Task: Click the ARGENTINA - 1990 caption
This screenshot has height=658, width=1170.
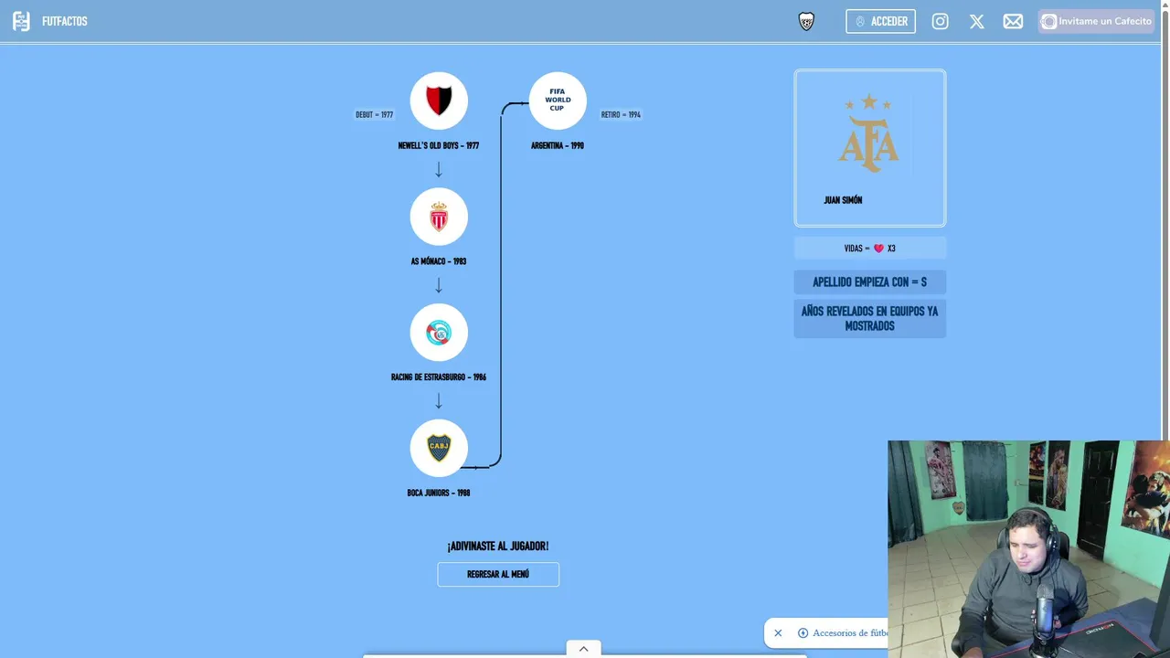Action: 558,145
